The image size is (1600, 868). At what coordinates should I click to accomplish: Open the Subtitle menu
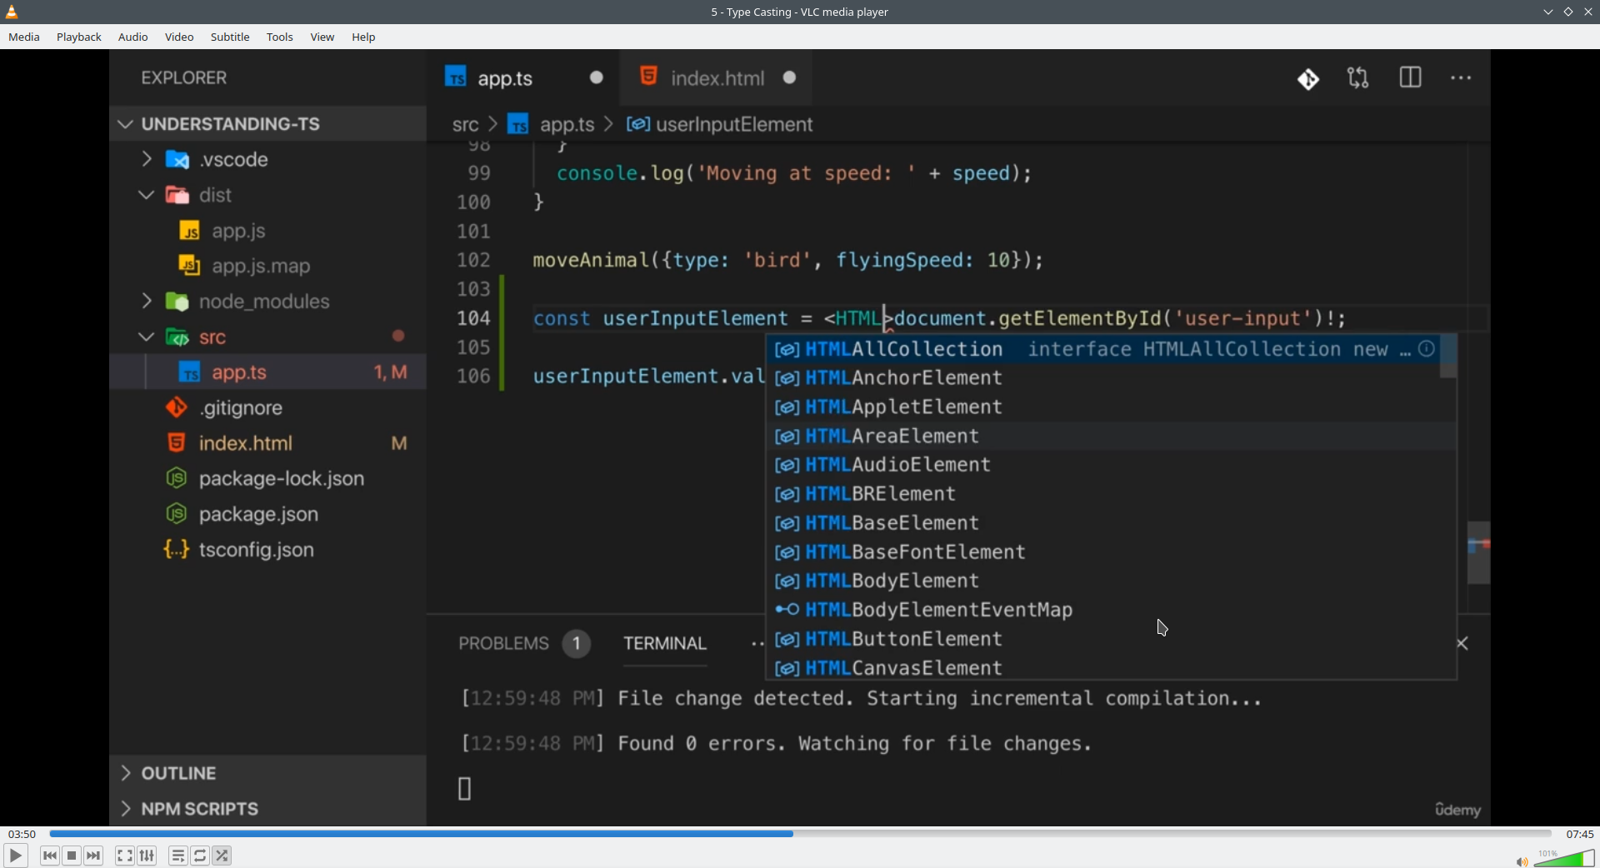230,37
